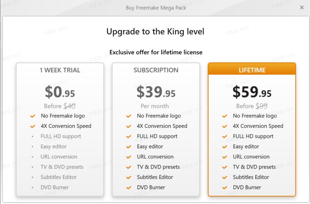
Task: Click checkmark next to FULL HD support in Subscription
Action: coord(129,136)
